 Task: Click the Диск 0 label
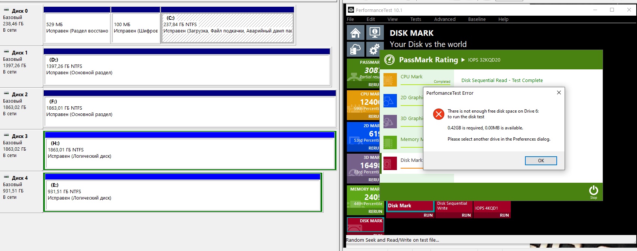(x=20, y=11)
